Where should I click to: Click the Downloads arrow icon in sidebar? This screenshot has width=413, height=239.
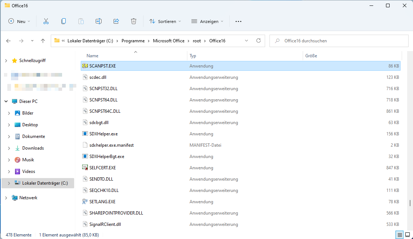pyautogui.click(x=18, y=148)
